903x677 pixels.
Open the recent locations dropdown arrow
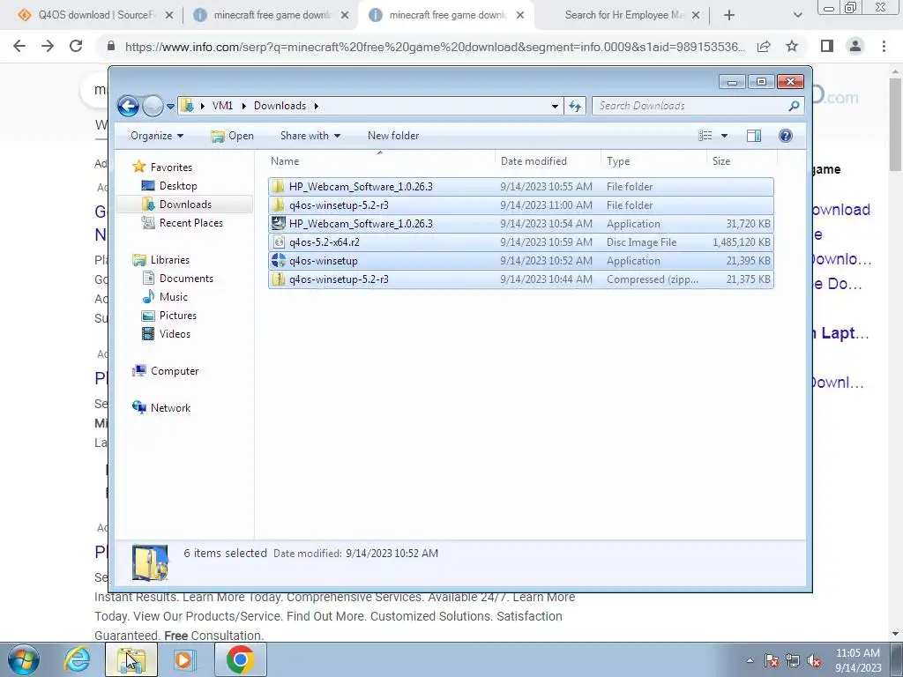170,107
